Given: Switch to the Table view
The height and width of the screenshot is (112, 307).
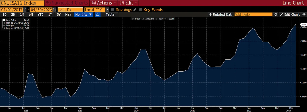Looking at the screenshot, I should click(x=110, y=14).
